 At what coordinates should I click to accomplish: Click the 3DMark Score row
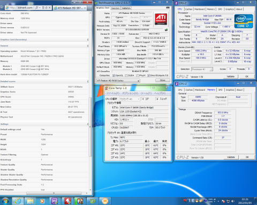pyautogui.click(x=44, y=87)
